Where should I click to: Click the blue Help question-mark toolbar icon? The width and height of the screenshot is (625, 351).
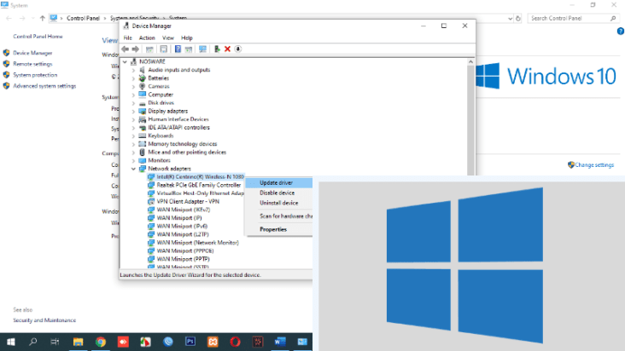pyautogui.click(x=178, y=49)
